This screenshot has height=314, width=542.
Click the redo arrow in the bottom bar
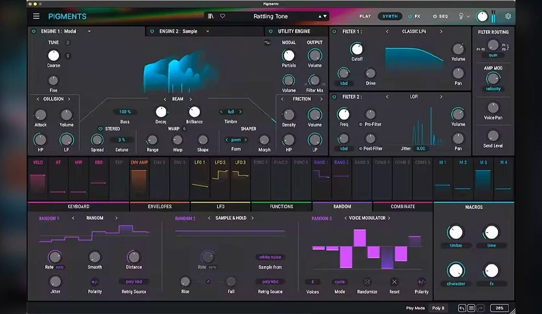pos(480,308)
